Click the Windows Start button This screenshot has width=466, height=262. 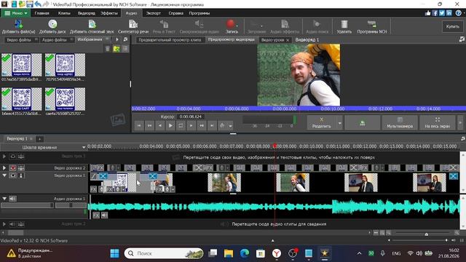coord(115,253)
